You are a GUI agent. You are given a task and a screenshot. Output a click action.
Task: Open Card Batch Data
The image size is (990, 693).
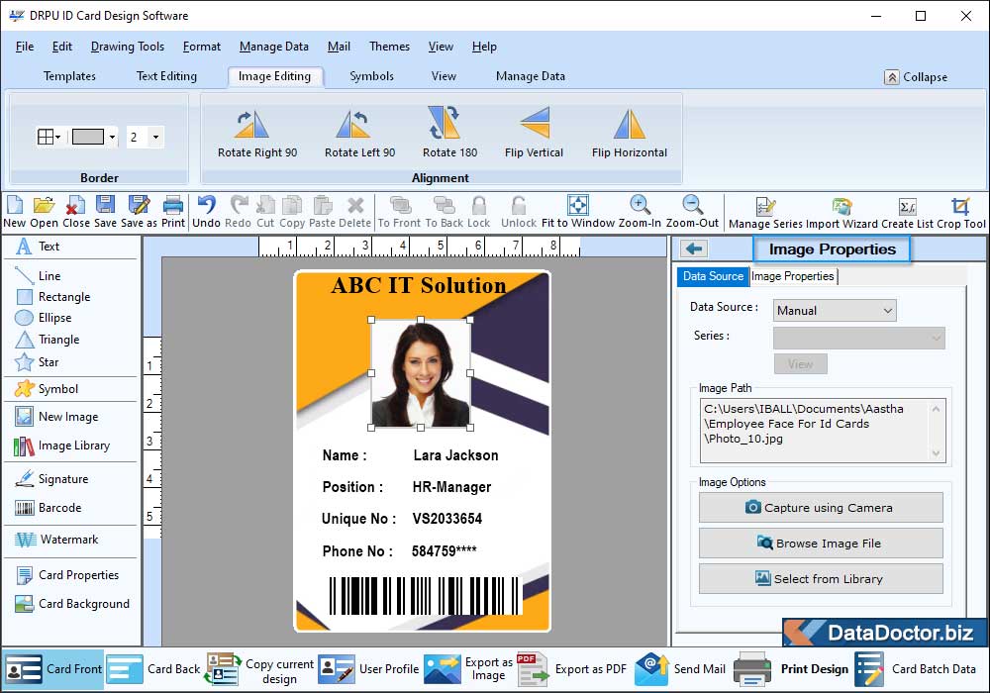tap(916, 669)
